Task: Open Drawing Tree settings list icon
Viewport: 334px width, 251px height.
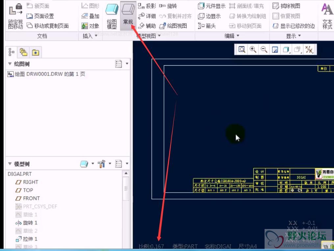Action: point(118,64)
